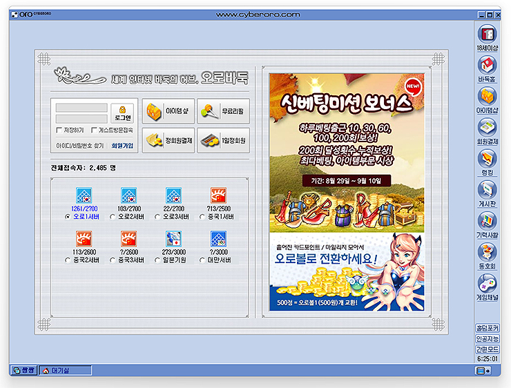Click the 일본기원 server icon
Viewport: 511px width, 388px height.
tap(173, 239)
